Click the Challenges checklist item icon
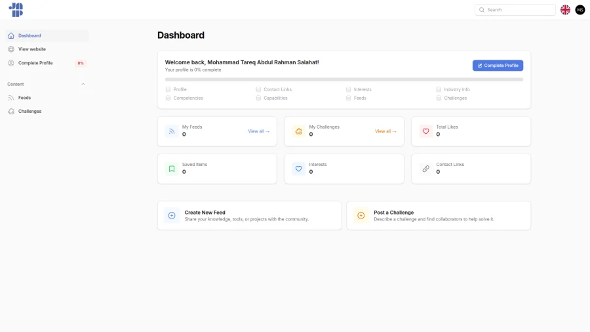Viewport: 590px width, 332px height. coord(439,98)
